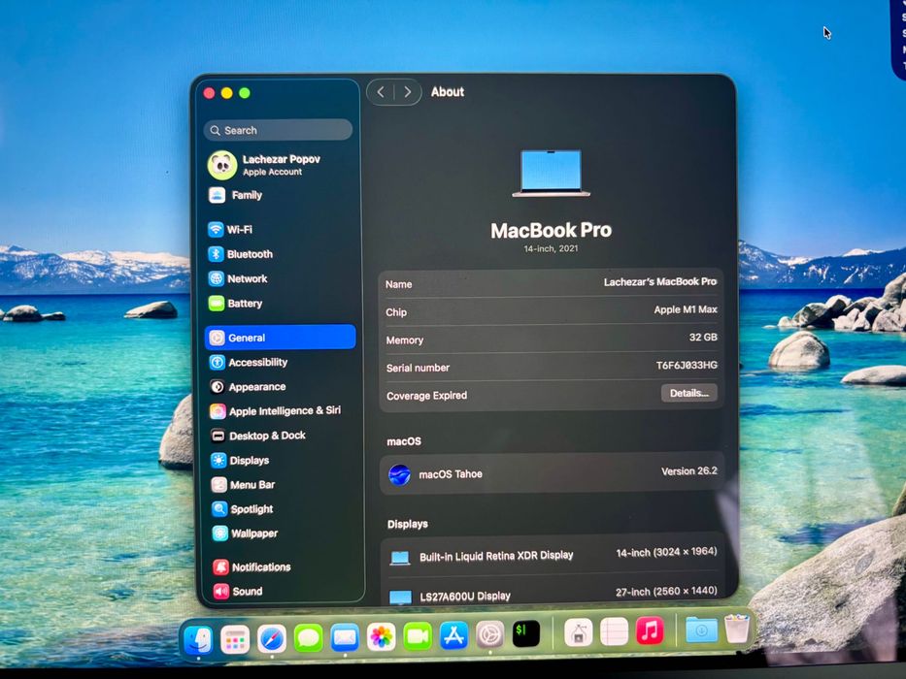
Task: Open Spotlight settings
Action: tap(242, 508)
